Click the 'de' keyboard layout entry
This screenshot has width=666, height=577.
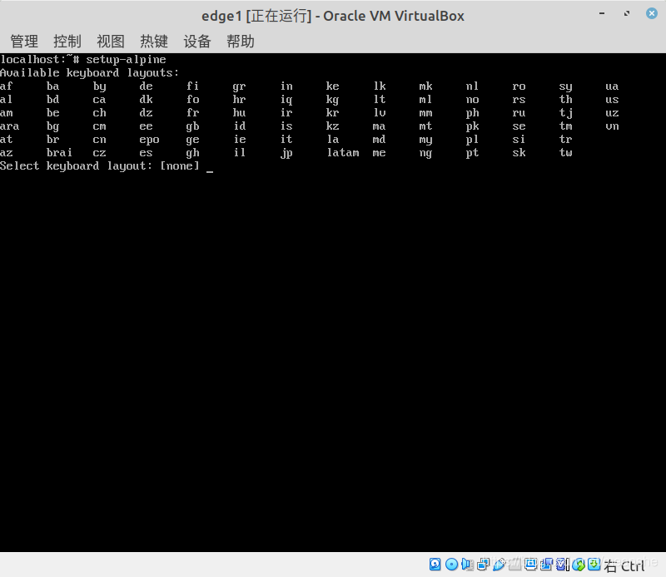coord(147,86)
